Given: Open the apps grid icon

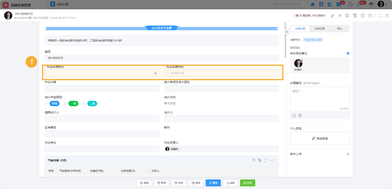Looking at the screenshot, I should (330, 4).
